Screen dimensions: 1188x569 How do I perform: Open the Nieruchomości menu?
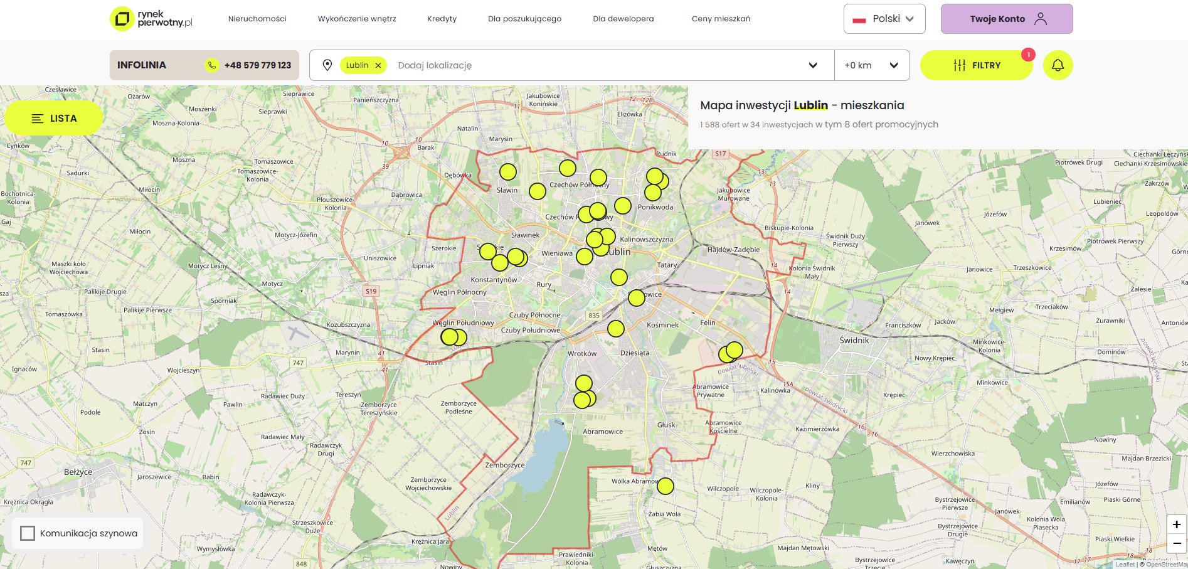(x=257, y=19)
